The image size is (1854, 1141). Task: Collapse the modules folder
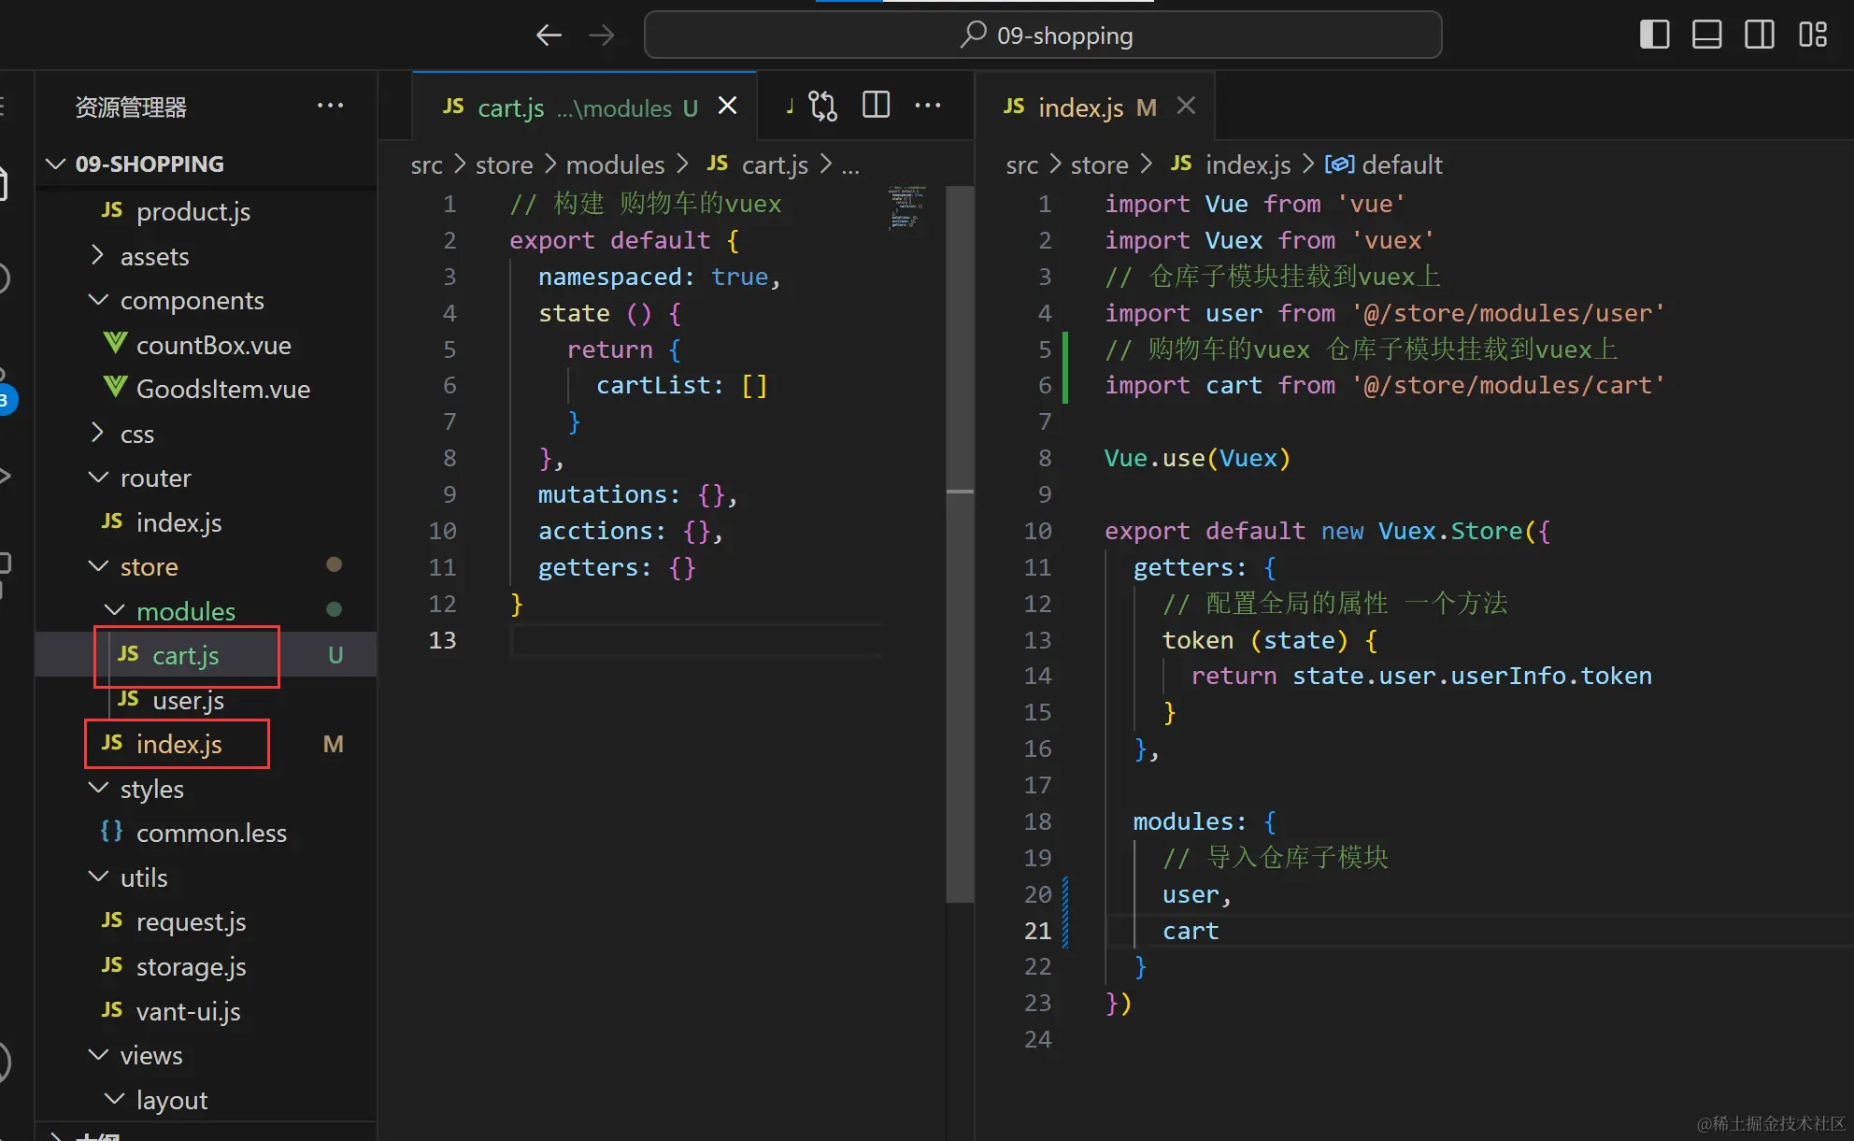(x=206, y=611)
